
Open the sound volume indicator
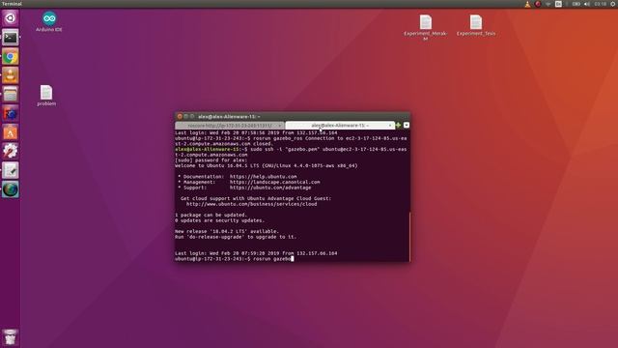[x=587, y=4]
